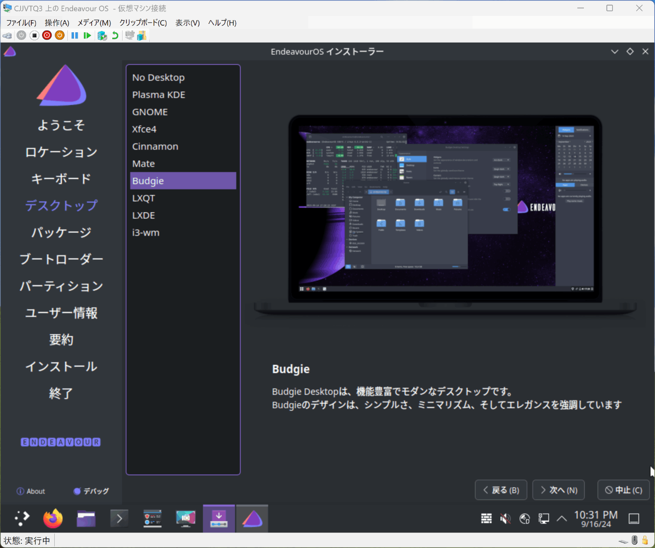The height and width of the screenshot is (548, 655).
Task: Select Plasma KDE desktop
Action: click(183, 95)
